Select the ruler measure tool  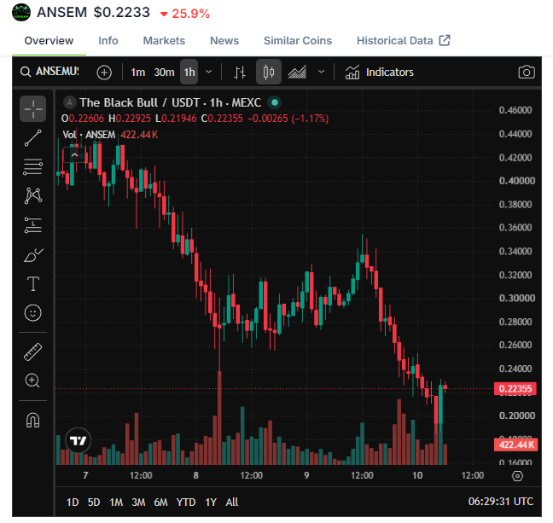[32, 352]
